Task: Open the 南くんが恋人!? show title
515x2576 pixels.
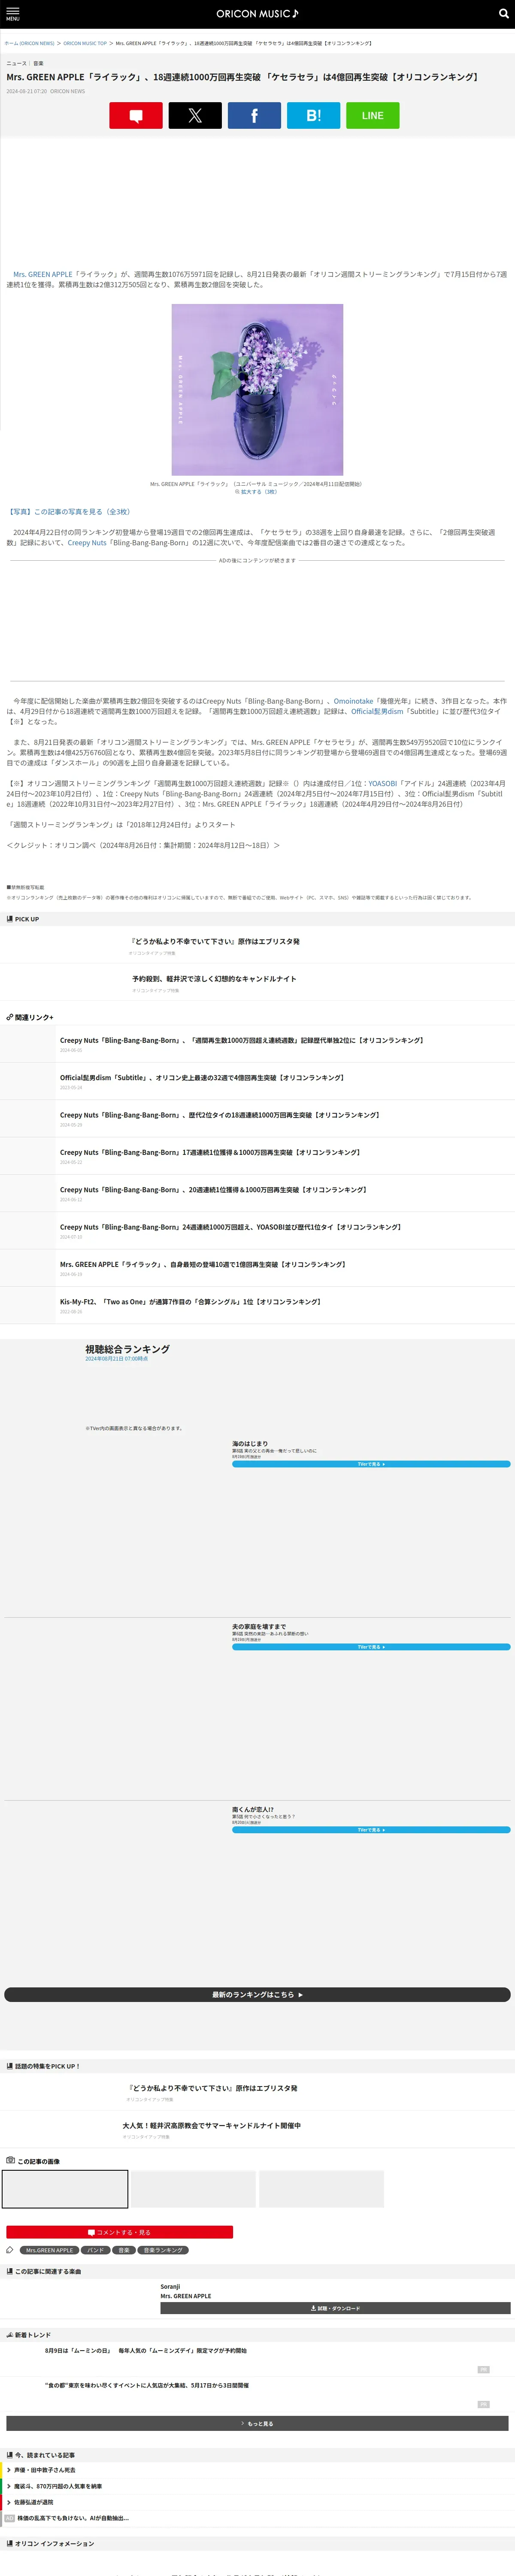Action: 253,1810
